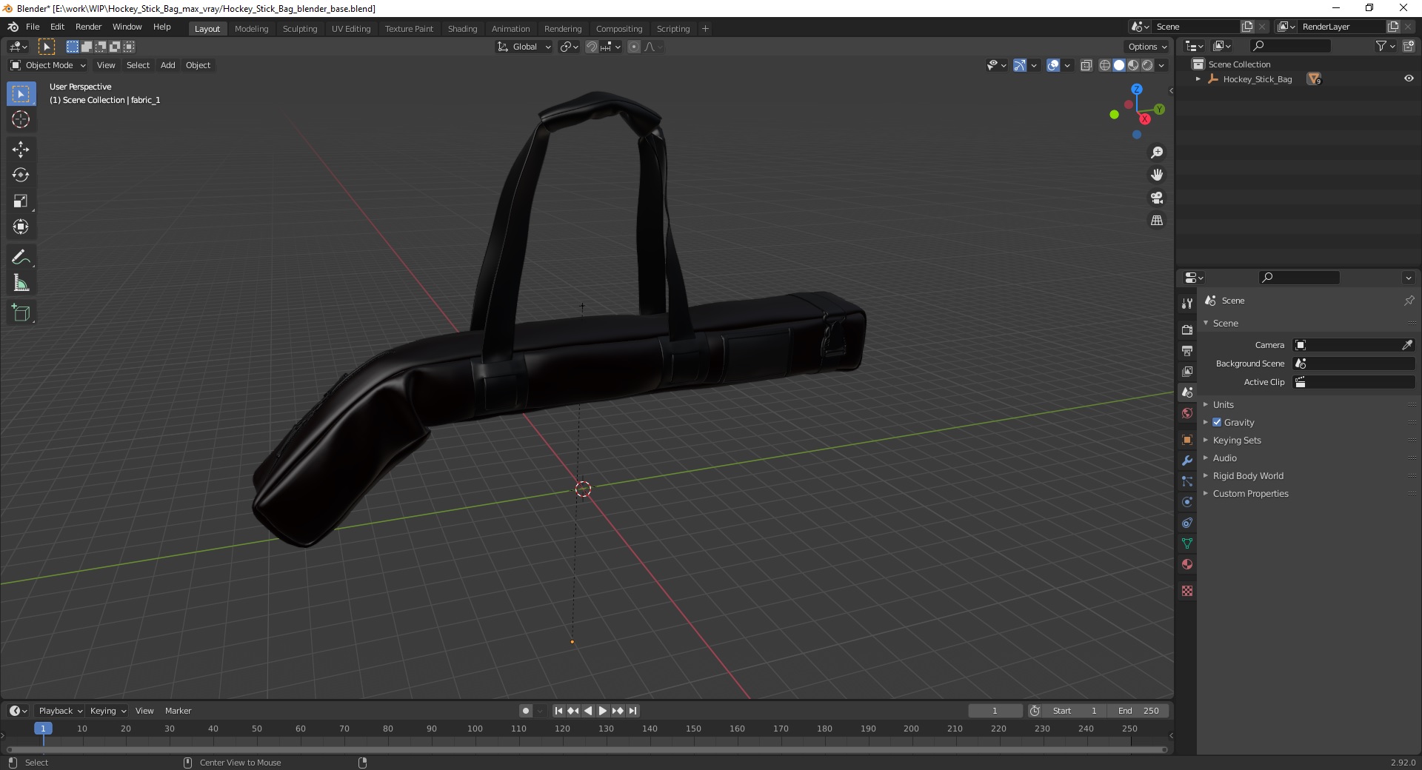Select the Rotate tool
1422x770 pixels.
[21, 175]
